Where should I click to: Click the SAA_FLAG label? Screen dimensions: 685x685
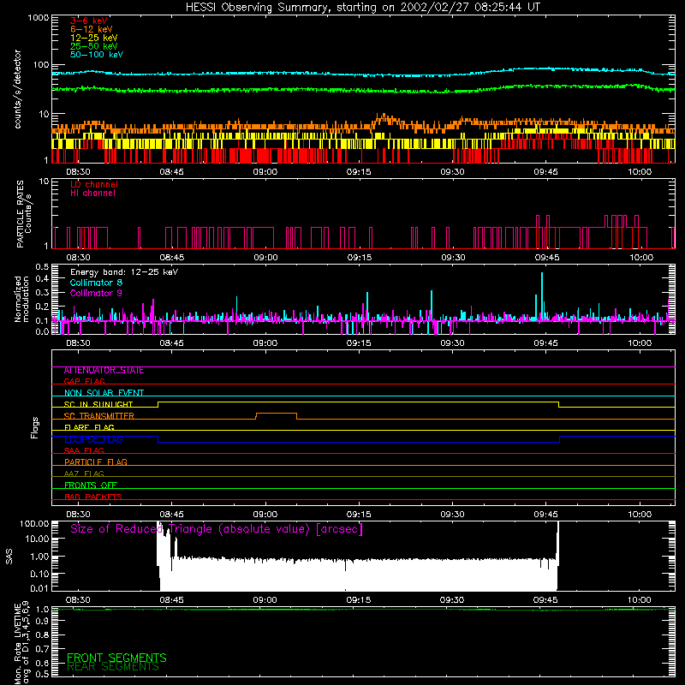[x=84, y=450]
